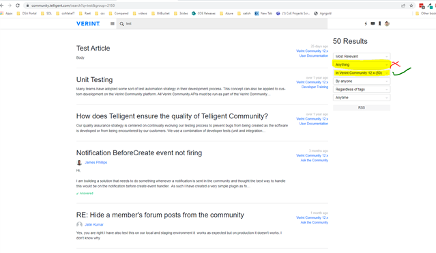Reload the page with the refresh icon
436x253 pixels.
(18, 5)
